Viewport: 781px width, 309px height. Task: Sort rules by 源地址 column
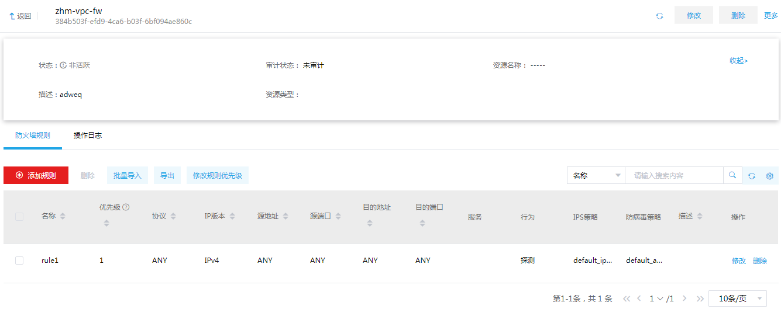point(285,217)
